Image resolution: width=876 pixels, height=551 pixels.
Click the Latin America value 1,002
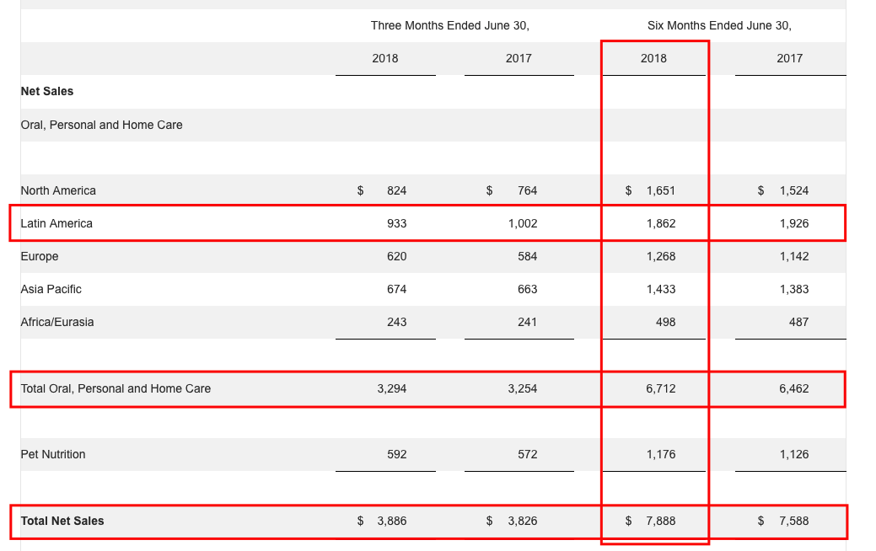click(522, 223)
